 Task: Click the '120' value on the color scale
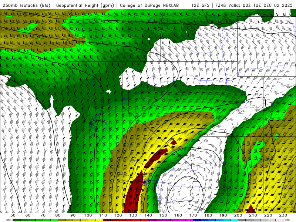click(118, 215)
